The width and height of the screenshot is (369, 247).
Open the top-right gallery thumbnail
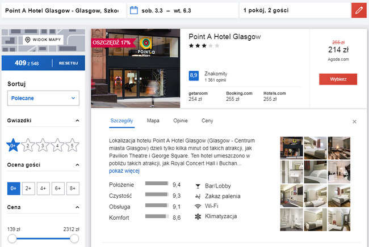(x=339, y=148)
